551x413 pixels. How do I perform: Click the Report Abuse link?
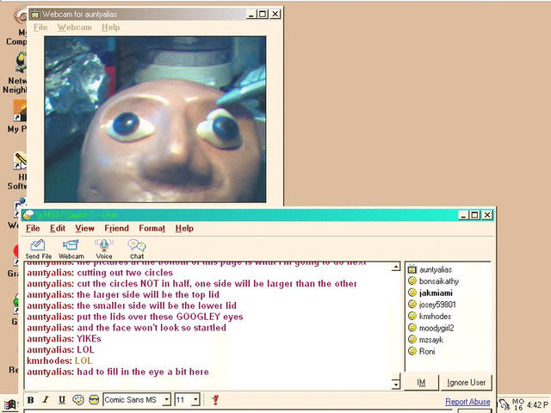coord(467,402)
